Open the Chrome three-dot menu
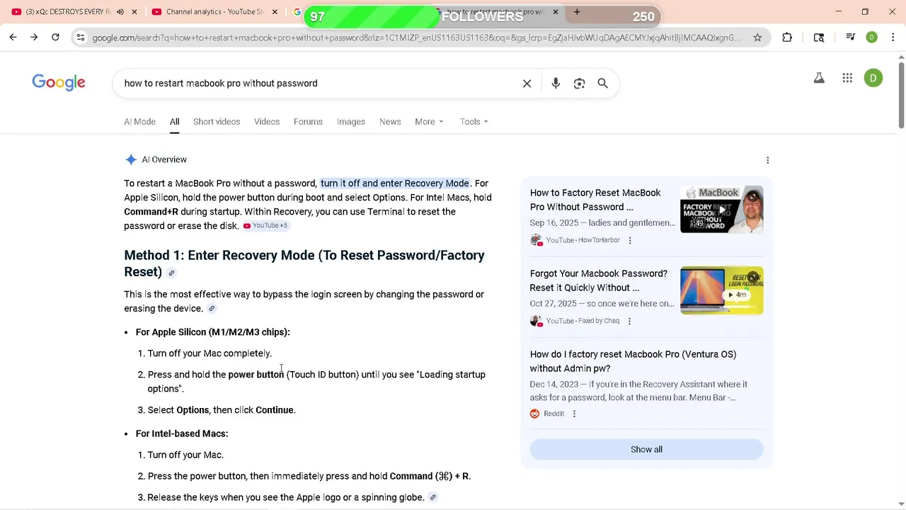Viewport: 906px width, 510px height. (x=893, y=38)
